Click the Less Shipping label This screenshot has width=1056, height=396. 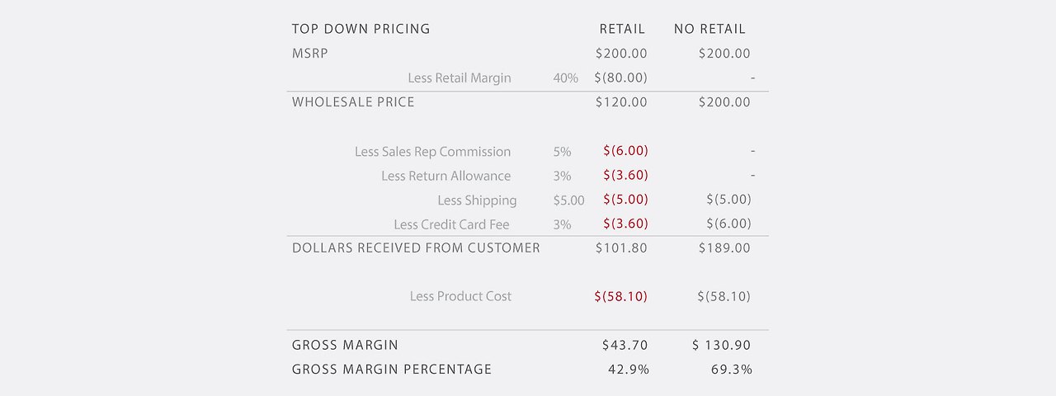[477, 200]
